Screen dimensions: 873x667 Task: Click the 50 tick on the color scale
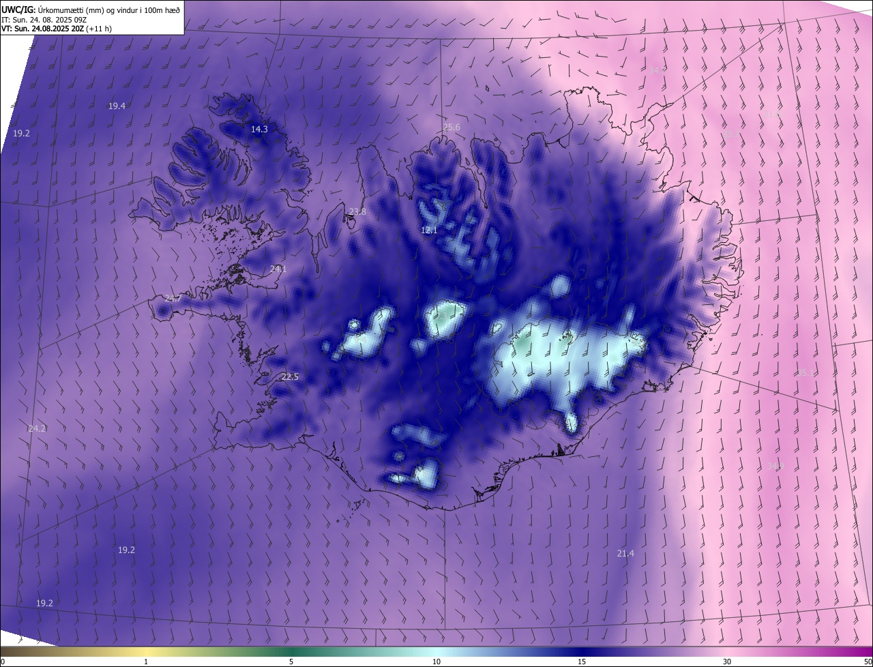(x=868, y=662)
